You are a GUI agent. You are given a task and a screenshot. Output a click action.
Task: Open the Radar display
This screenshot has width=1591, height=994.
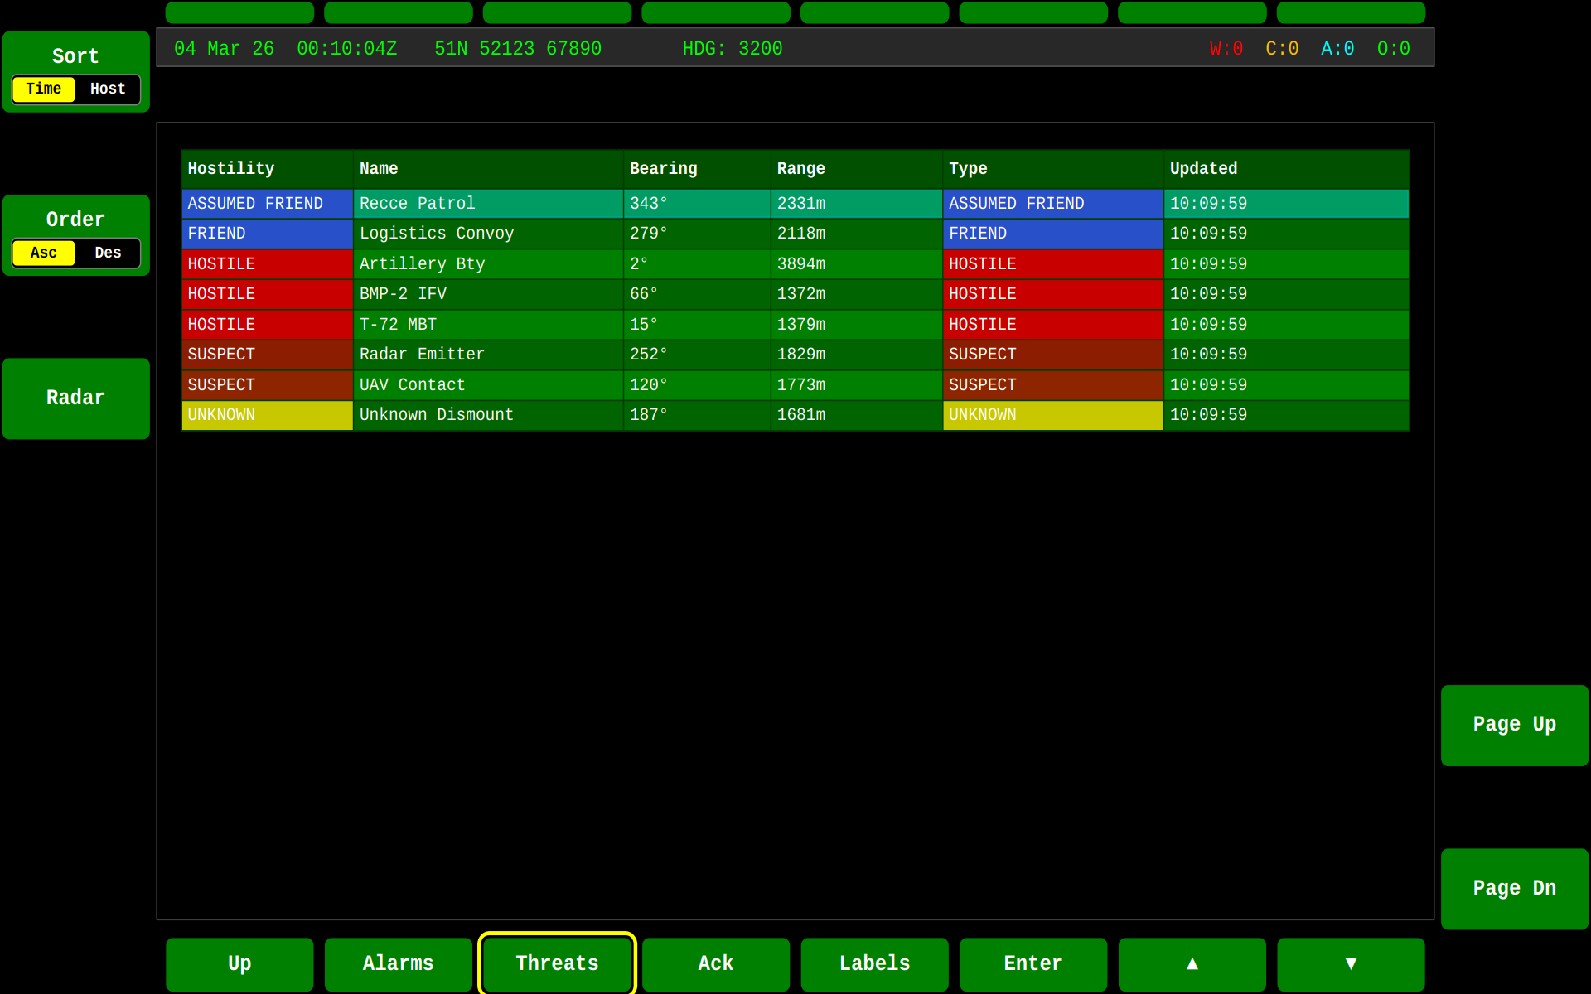tap(75, 398)
